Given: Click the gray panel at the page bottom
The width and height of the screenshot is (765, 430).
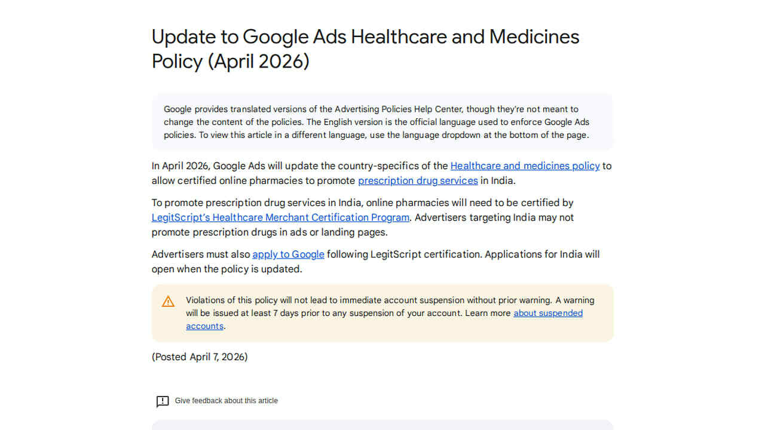Looking at the screenshot, I should click(382, 425).
